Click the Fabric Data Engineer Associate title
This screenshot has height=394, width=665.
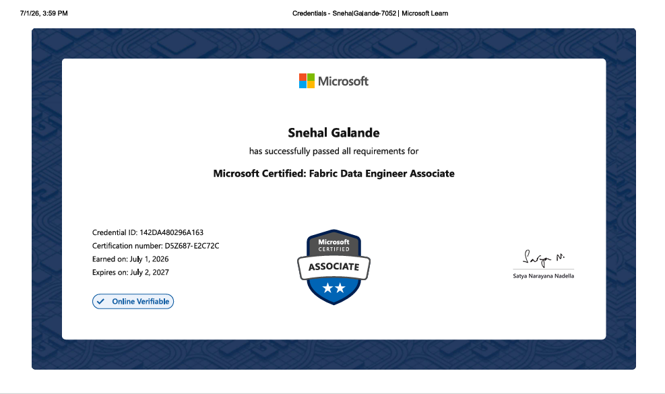click(334, 174)
